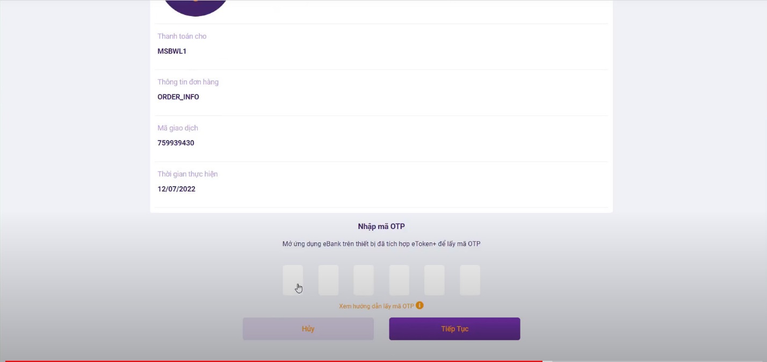Click the transaction code 759939430
The width and height of the screenshot is (767, 362).
point(176,143)
